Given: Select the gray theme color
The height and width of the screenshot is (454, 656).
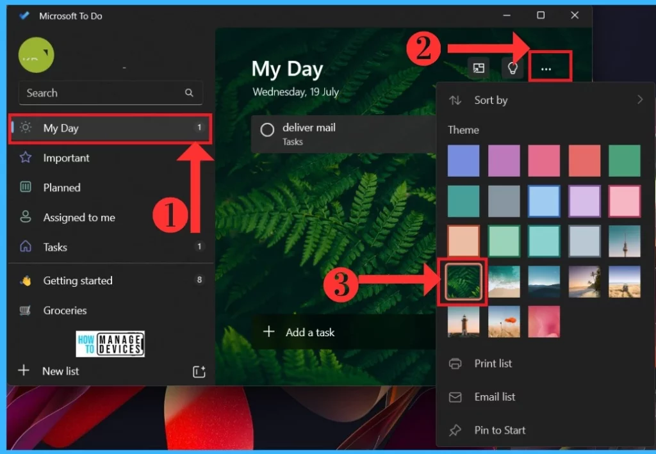Looking at the screenshot, I should click(504, 201).
